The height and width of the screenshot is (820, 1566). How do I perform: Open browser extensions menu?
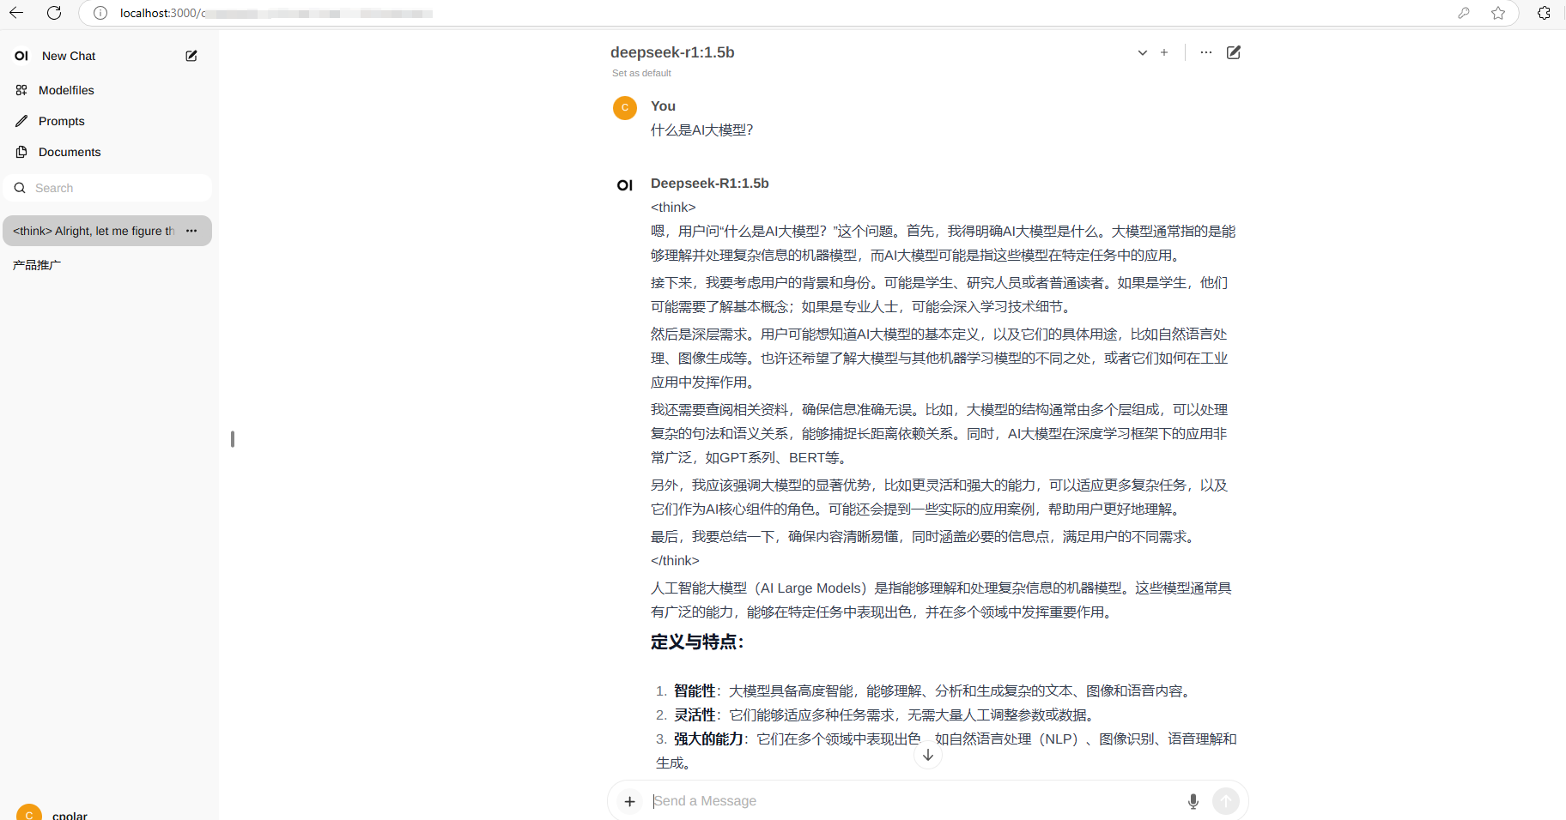[x=1544, y=13]
